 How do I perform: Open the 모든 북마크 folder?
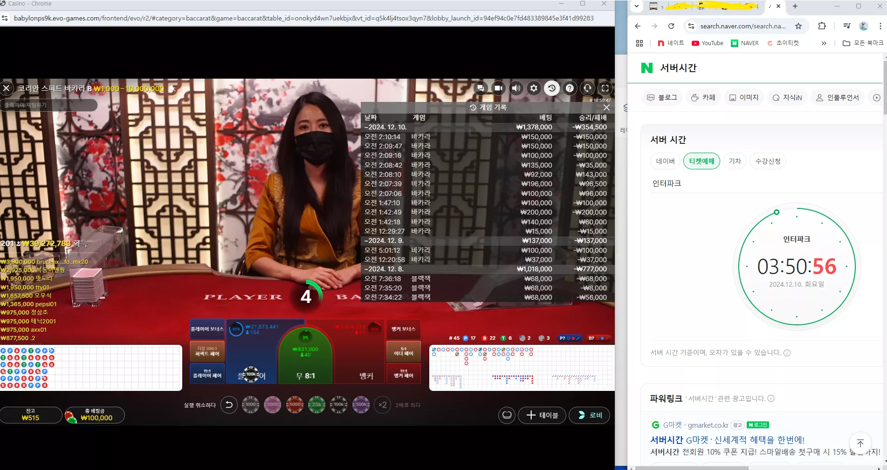pos(863,43)
